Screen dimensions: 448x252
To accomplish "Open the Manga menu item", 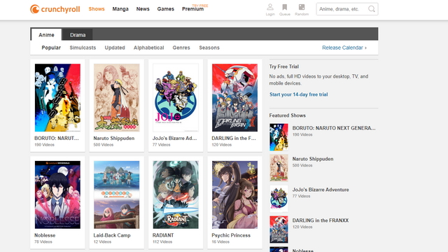I will click(x=120, y=9).
